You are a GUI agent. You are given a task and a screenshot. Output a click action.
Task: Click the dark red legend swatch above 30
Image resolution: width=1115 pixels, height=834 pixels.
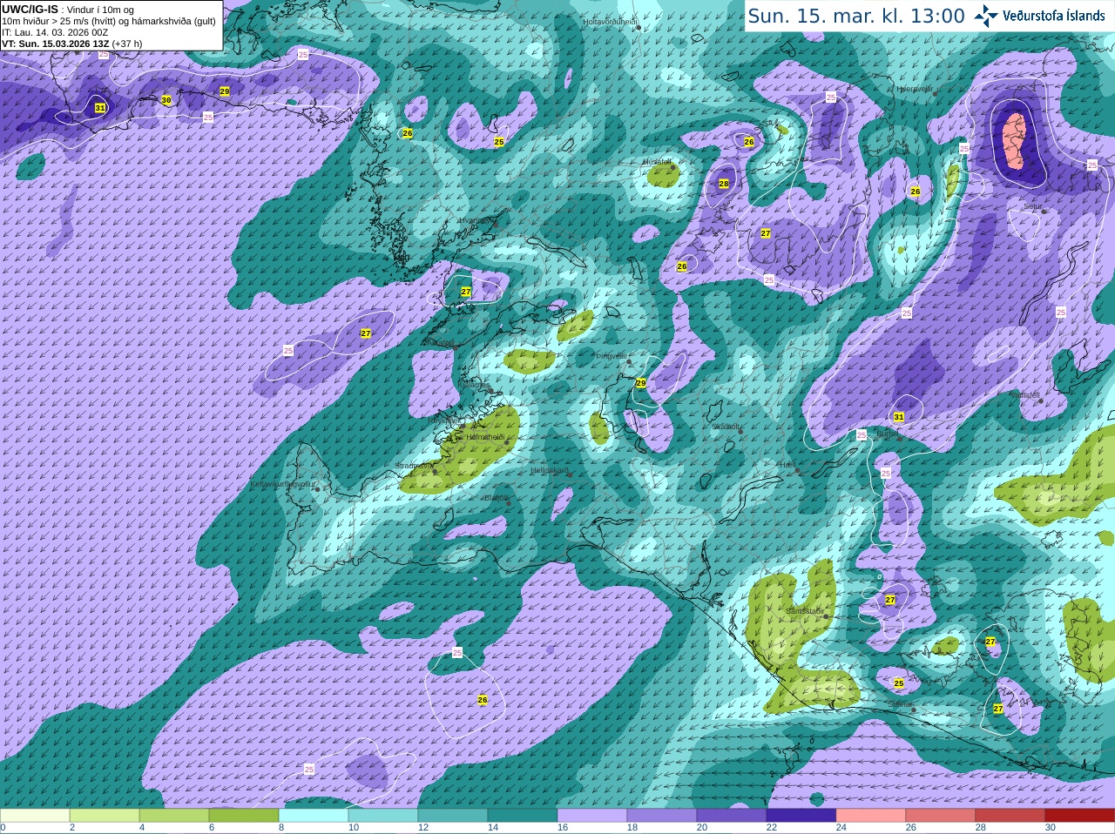point(1080,816)
